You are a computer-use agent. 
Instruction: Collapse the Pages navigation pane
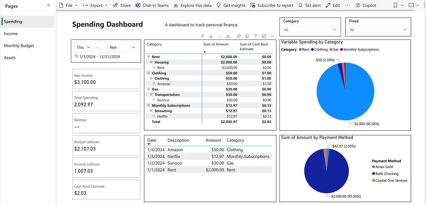(48, 5)
